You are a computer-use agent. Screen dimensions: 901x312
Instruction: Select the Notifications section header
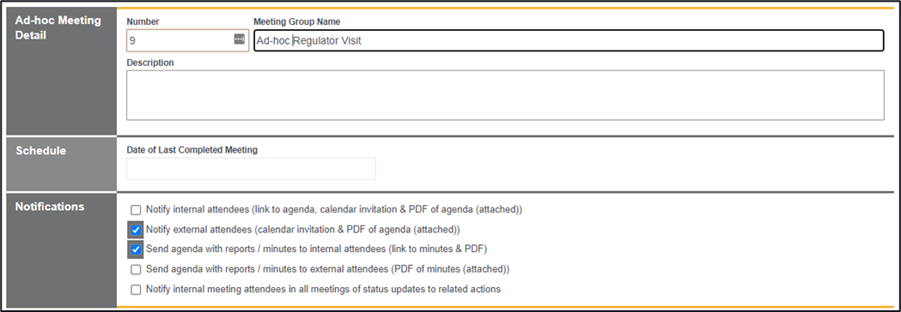pos(50,207)
